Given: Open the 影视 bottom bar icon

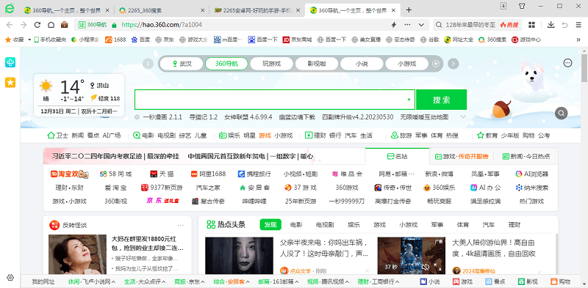Looking at the screenshot, I should coord(528,281).
